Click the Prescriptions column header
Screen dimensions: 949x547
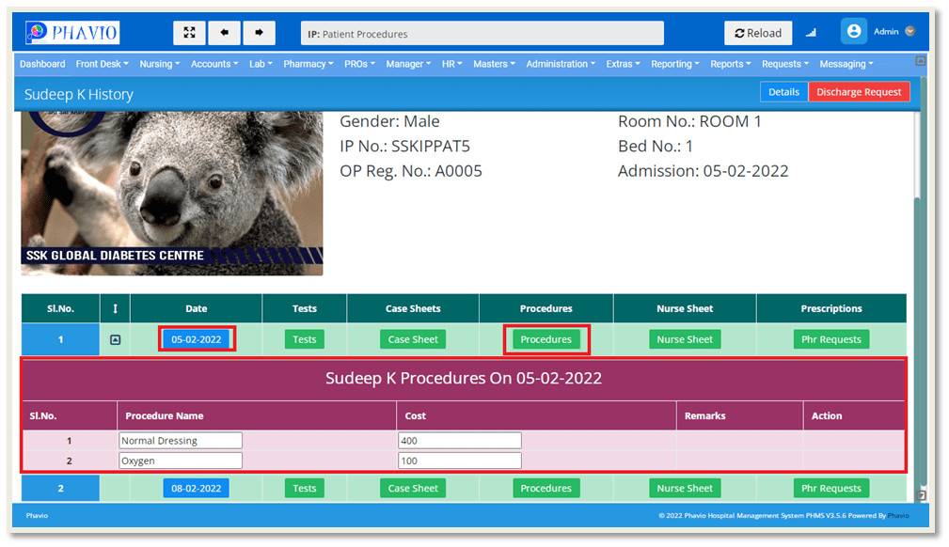831,308
